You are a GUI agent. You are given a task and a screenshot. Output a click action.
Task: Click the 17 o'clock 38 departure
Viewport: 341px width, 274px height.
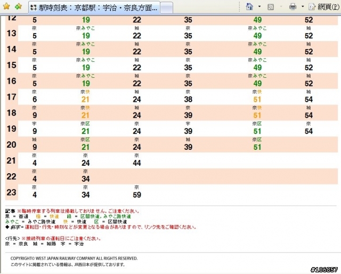(188, 99)
